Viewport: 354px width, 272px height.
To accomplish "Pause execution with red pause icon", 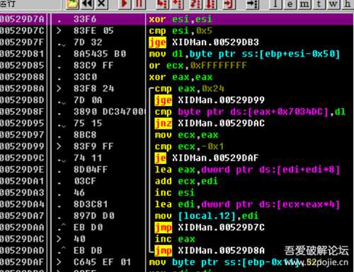I will coord(139,4).
